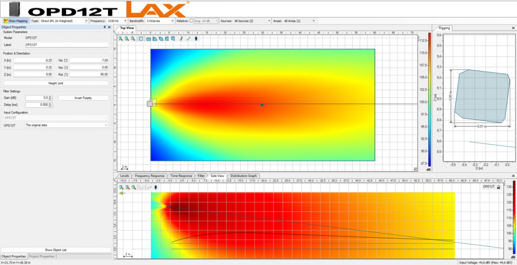Click the Side View dB color scale bar
The image size is (517, 265).
(513, 217)
